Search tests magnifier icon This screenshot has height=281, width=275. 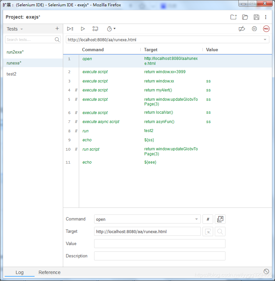(57, 40)
